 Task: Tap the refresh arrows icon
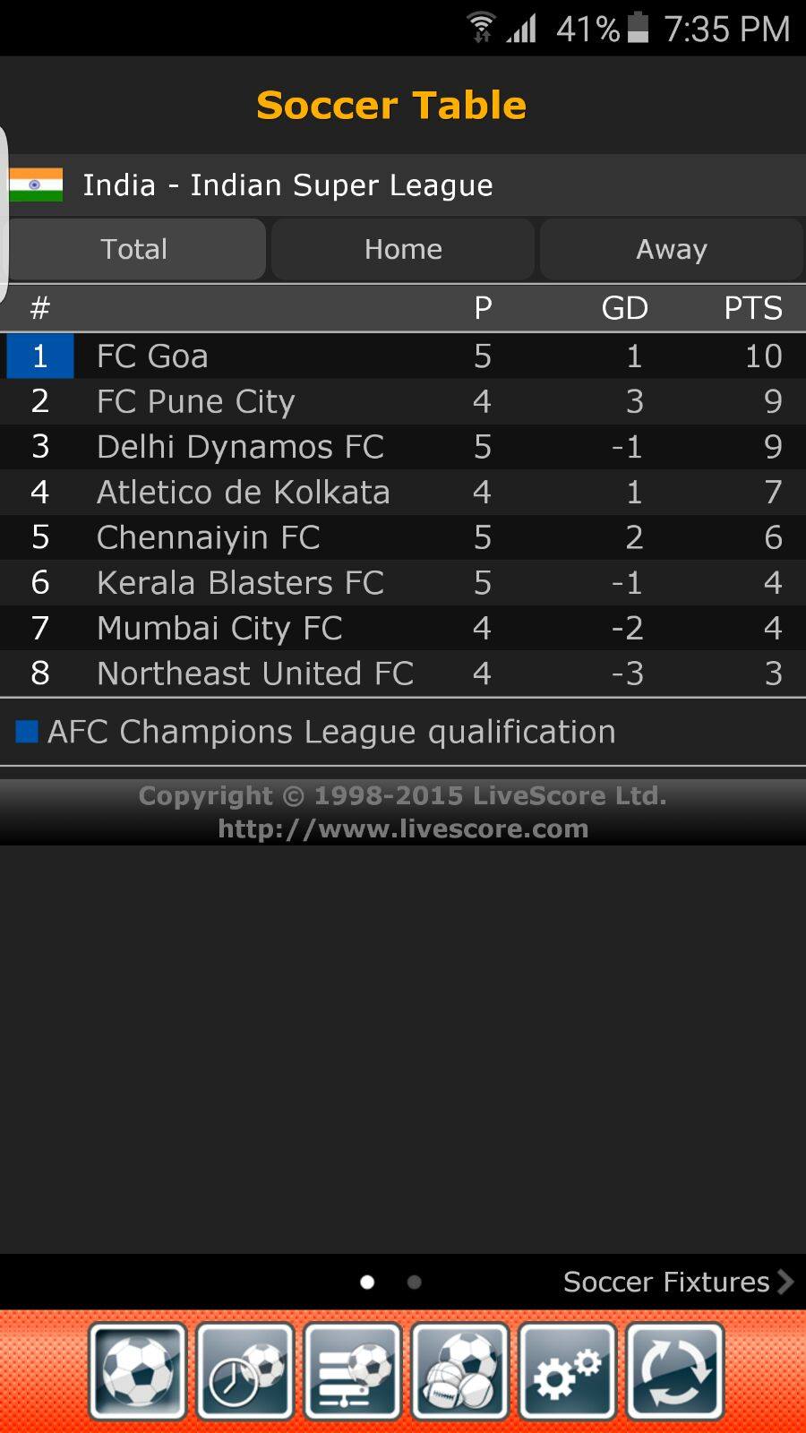point(675,1371)
